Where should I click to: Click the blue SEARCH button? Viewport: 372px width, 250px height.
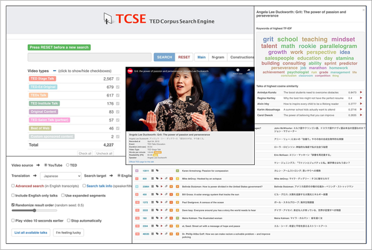point(164,57)
